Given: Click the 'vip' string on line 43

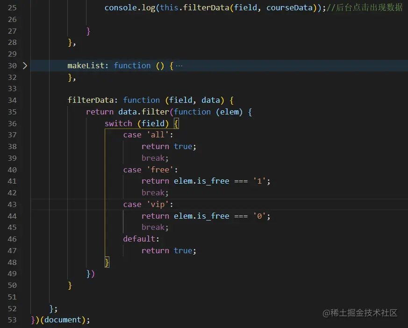Looking at the screenshot, I should (x=158, y=205).
